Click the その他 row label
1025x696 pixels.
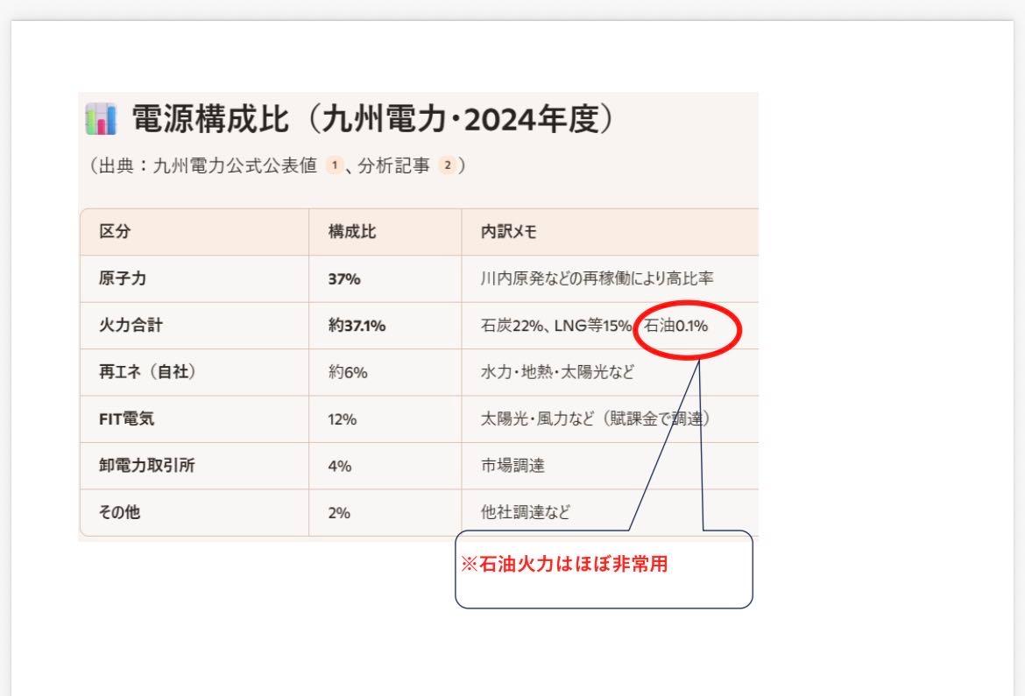[x=118, y=512]
